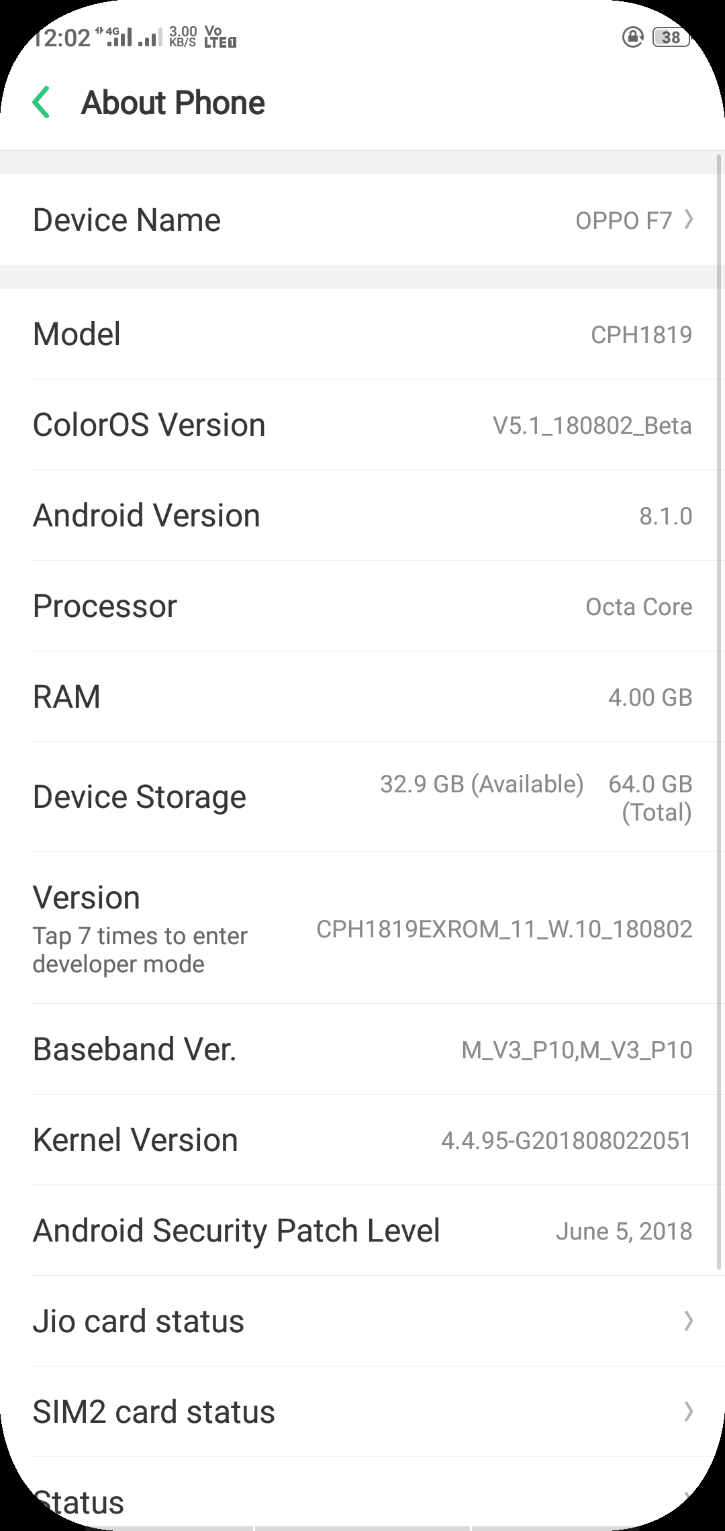Expand SIM2 card status chevron
The height and width of the screenshot is (1531, 725).
click(689, 1411)
